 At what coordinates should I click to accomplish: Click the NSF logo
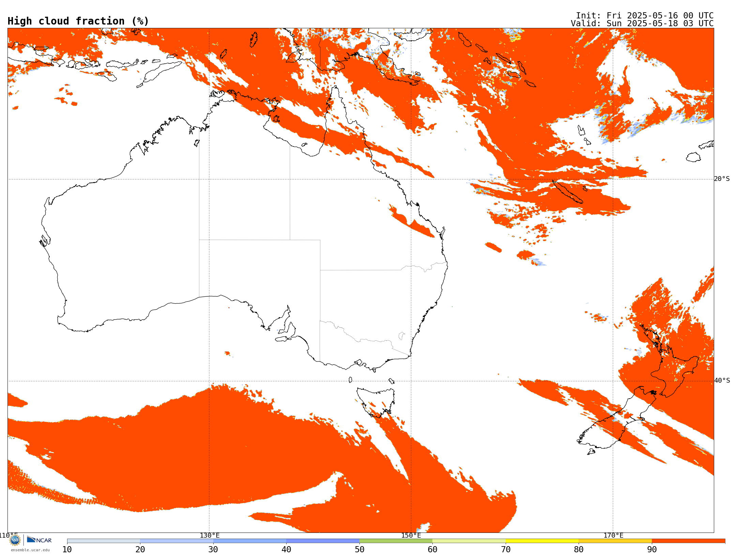pyautogui.click(x=15, y=540)
